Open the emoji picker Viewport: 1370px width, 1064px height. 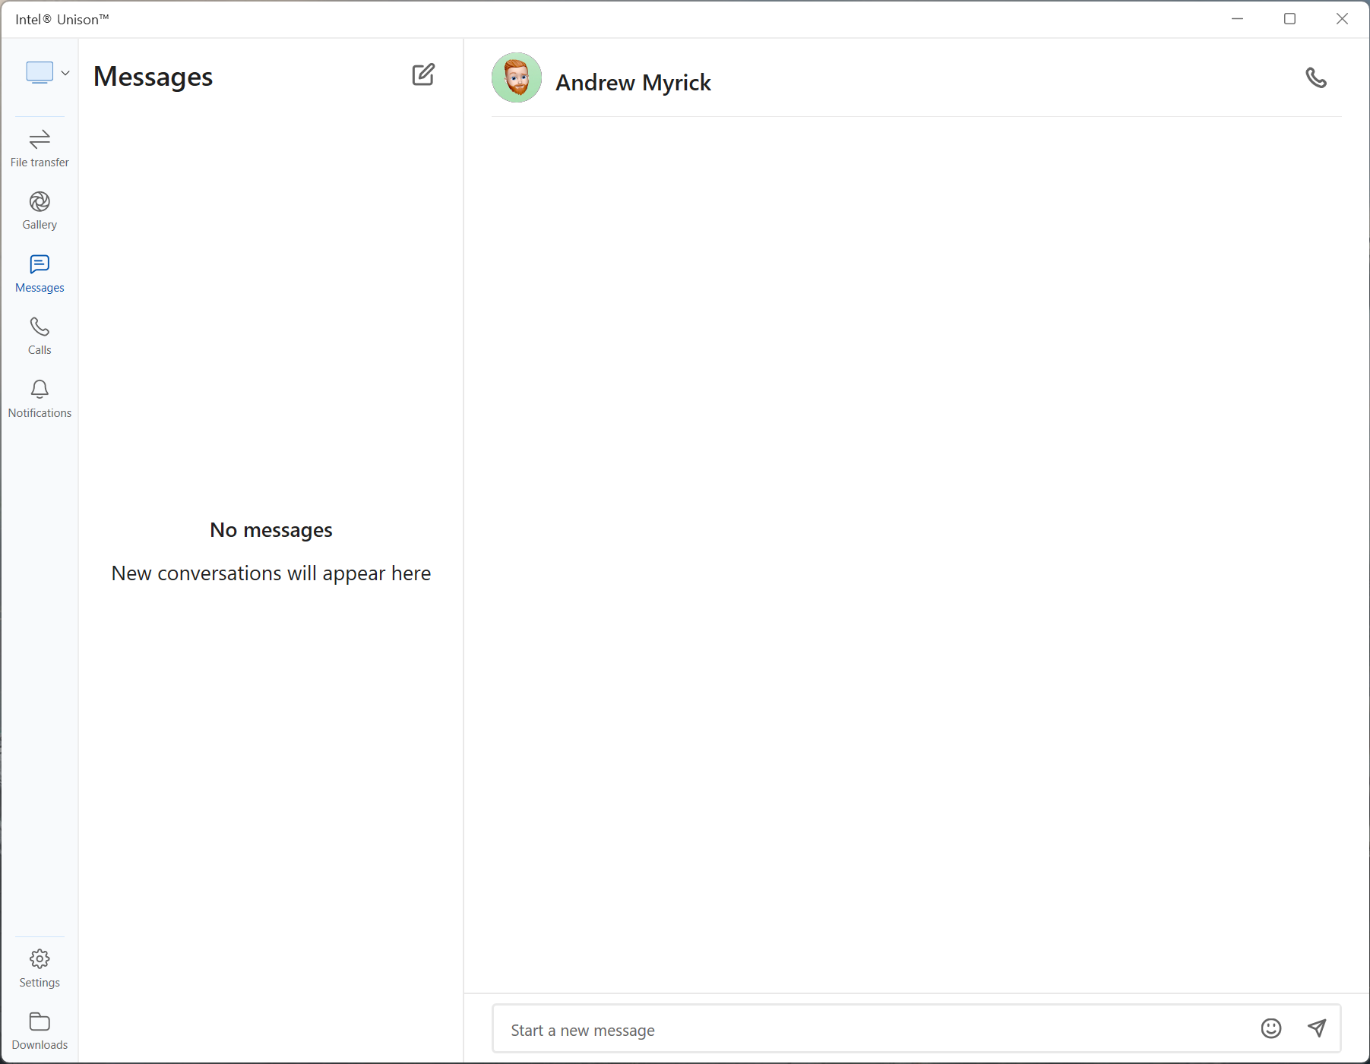[1271, 1028]
